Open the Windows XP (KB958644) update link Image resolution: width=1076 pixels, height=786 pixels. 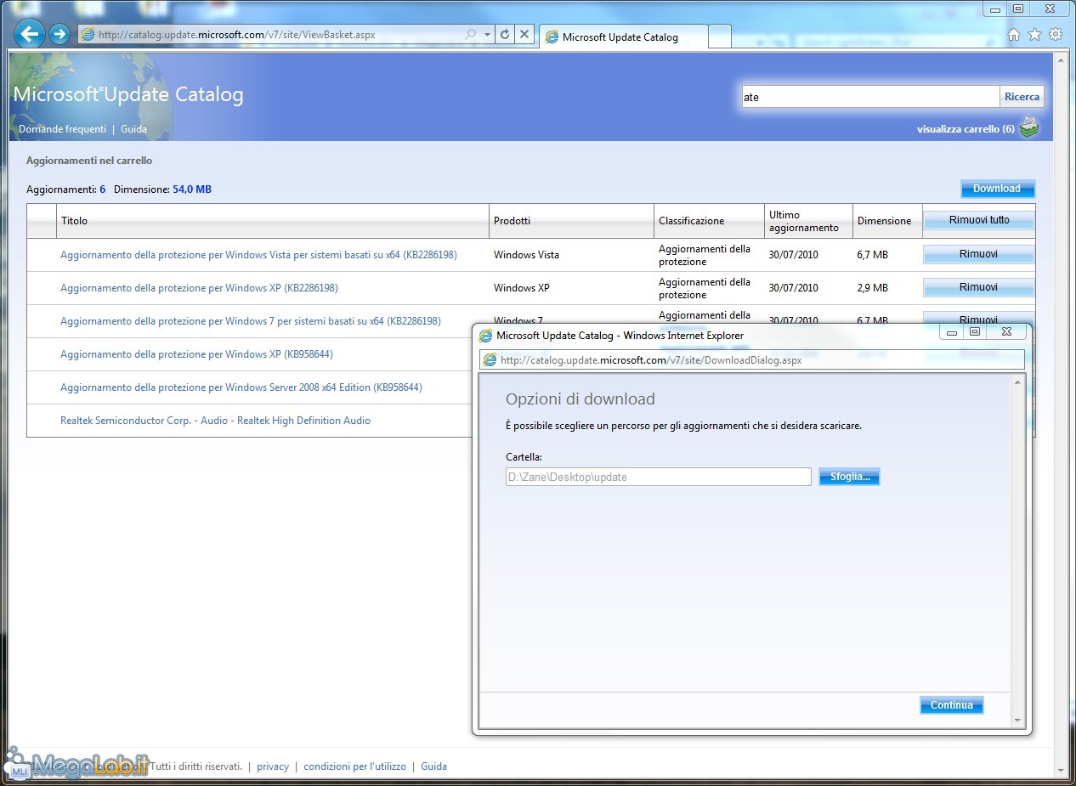pyautogui.click(x=196, y=354)
